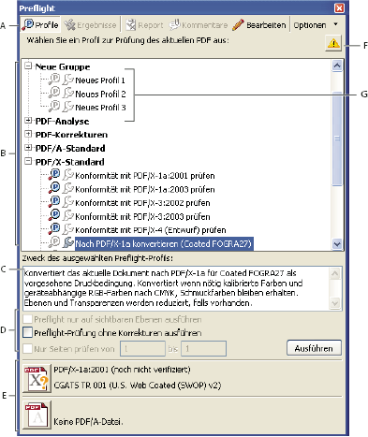Click wrench icon of PDF/X-3:2003 check
The height and width of the screenshot is (437, 368).
pos(67,215)
